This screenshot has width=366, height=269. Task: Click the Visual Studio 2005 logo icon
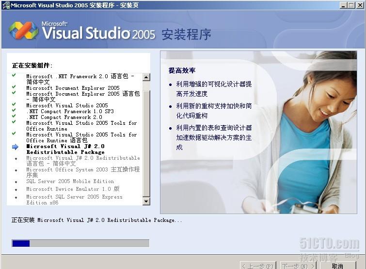[x=23, y=31]
